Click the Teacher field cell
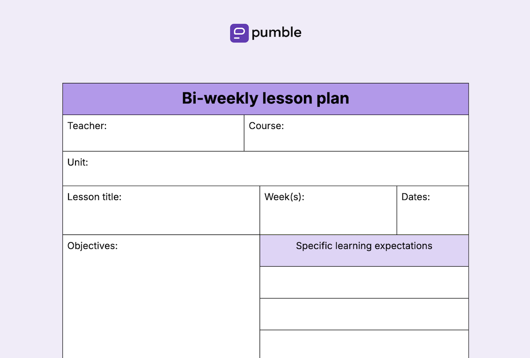Screen dimensions: 530x358 (x=153, y=133)
